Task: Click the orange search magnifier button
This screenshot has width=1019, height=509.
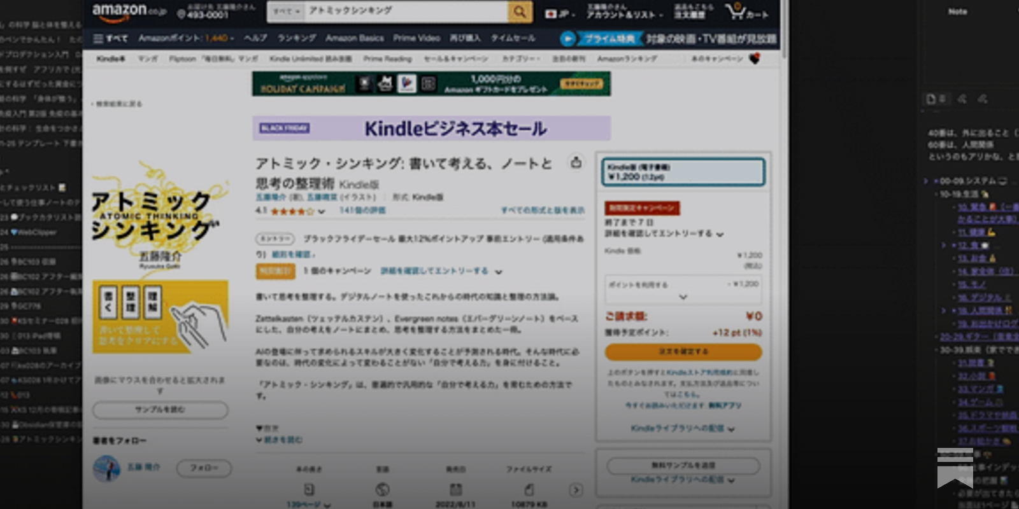Action: [x=520, y=11]
